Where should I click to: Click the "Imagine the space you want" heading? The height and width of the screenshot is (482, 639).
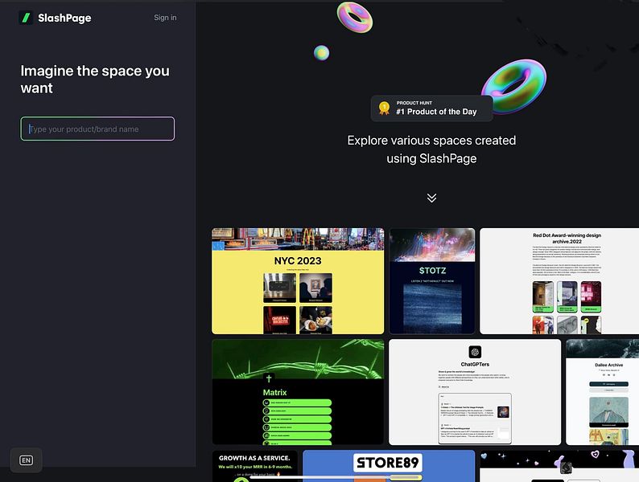point(95,80)
